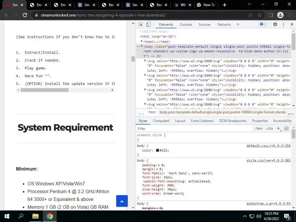
Task: Click the styles Filter input field
Action: tap(195, 129)
